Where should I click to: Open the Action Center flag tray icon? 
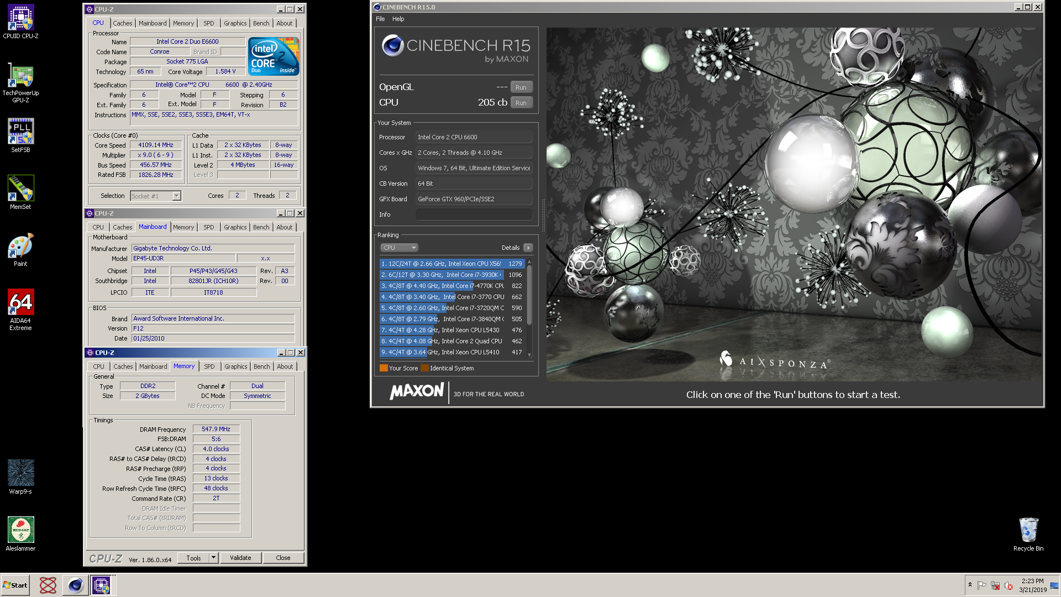pyautogui.click(x=981, y=585)
